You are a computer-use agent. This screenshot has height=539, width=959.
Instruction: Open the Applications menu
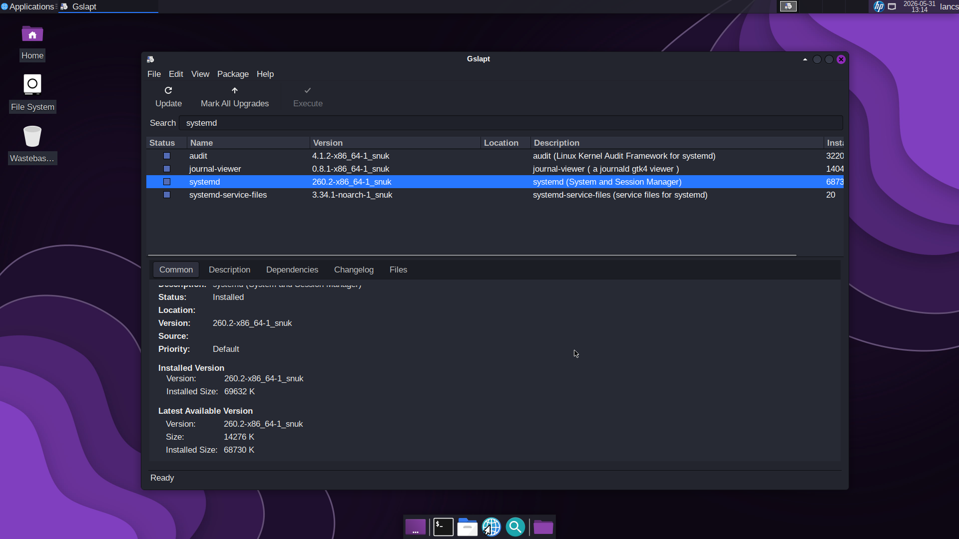tap(28, 6)
